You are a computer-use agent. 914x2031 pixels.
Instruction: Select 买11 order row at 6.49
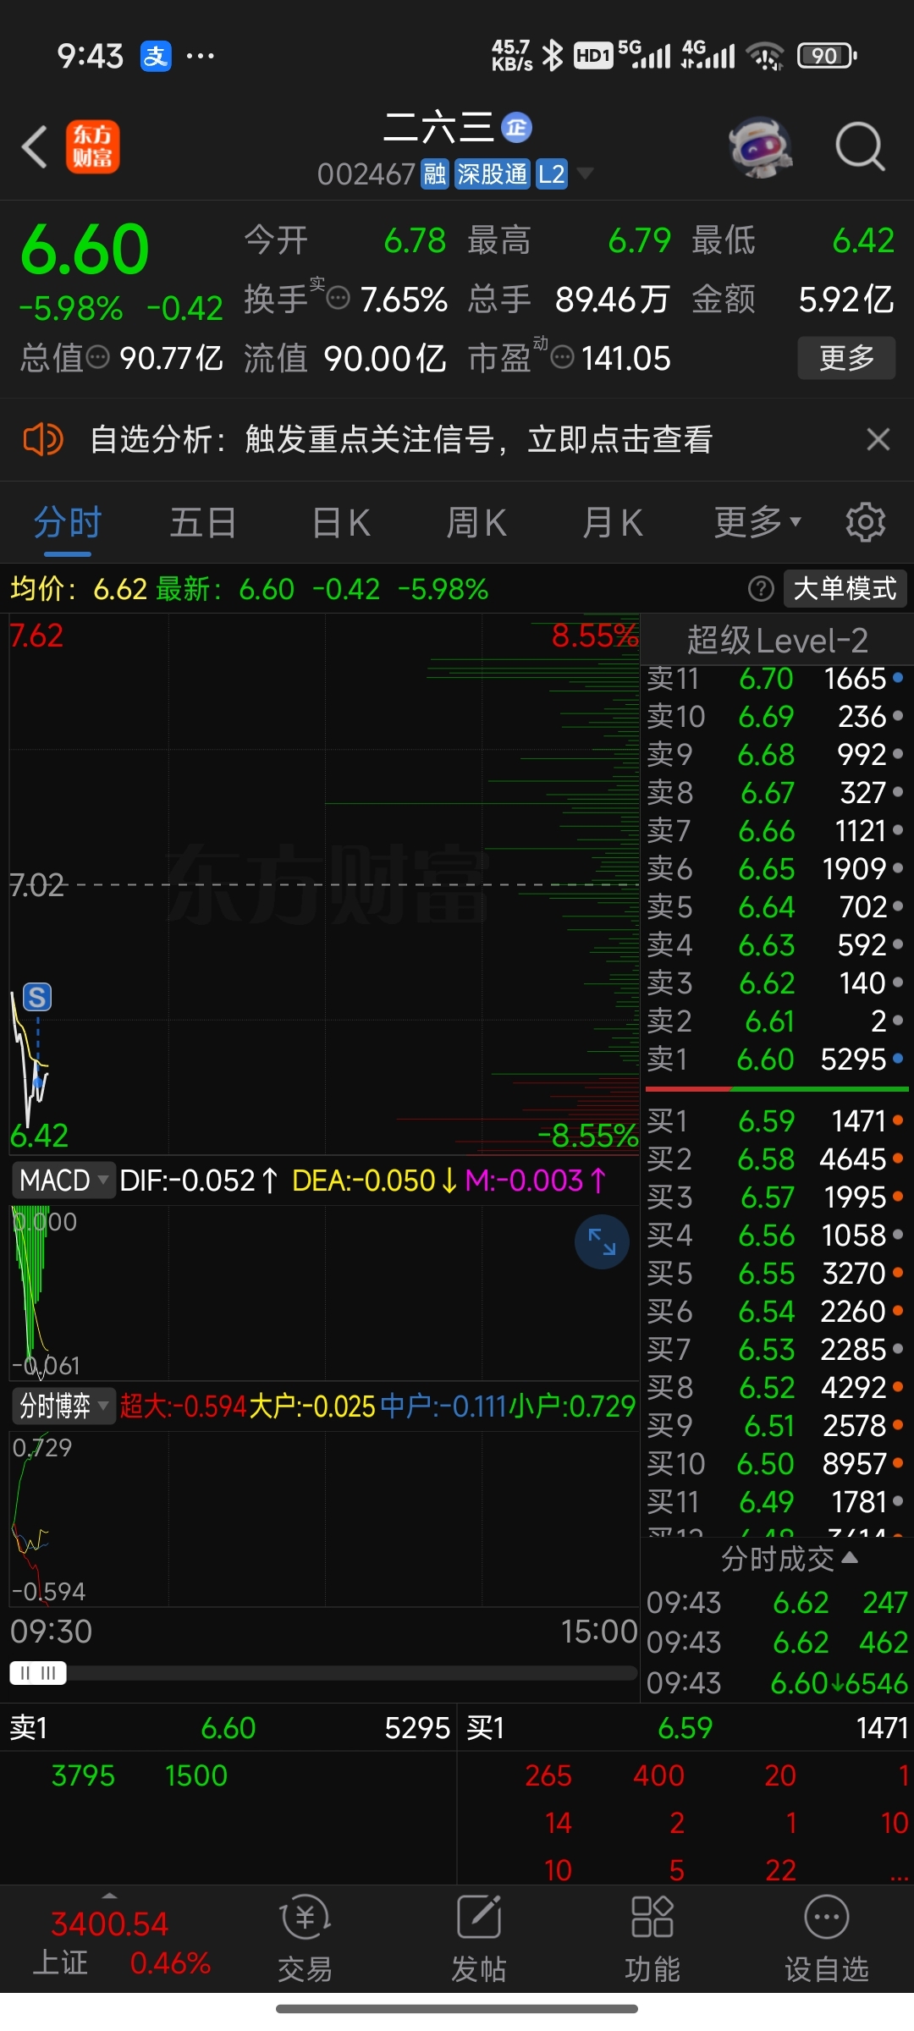pyautogui.click(x=776, y=1502)
